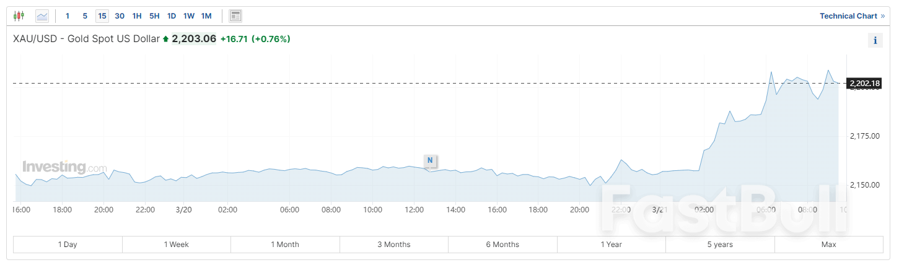Set interval to 1W

pyautogui.click(x=189, y=15)
